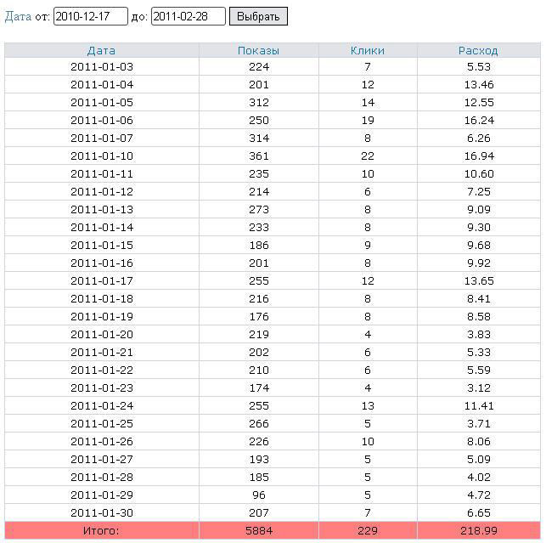Select date cell 2011-01-17

pyautogui.click(x=102, y=281)
